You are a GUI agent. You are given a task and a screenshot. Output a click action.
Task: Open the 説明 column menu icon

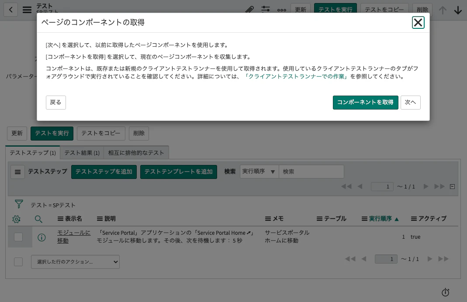tap(100, 219)
